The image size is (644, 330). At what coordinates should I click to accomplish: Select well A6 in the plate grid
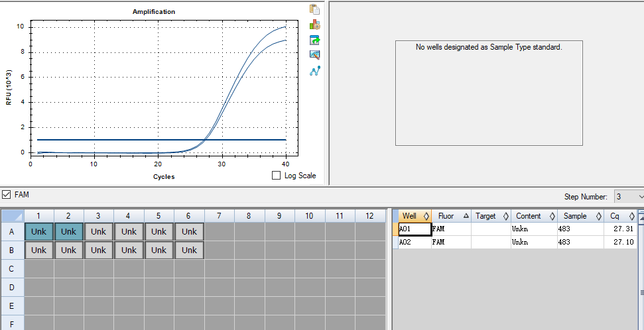click(x=189, y=231)
